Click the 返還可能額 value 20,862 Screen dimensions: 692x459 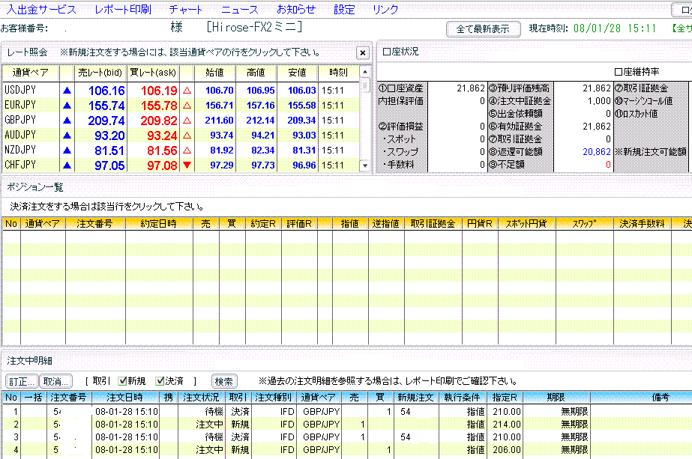point(597,152)
